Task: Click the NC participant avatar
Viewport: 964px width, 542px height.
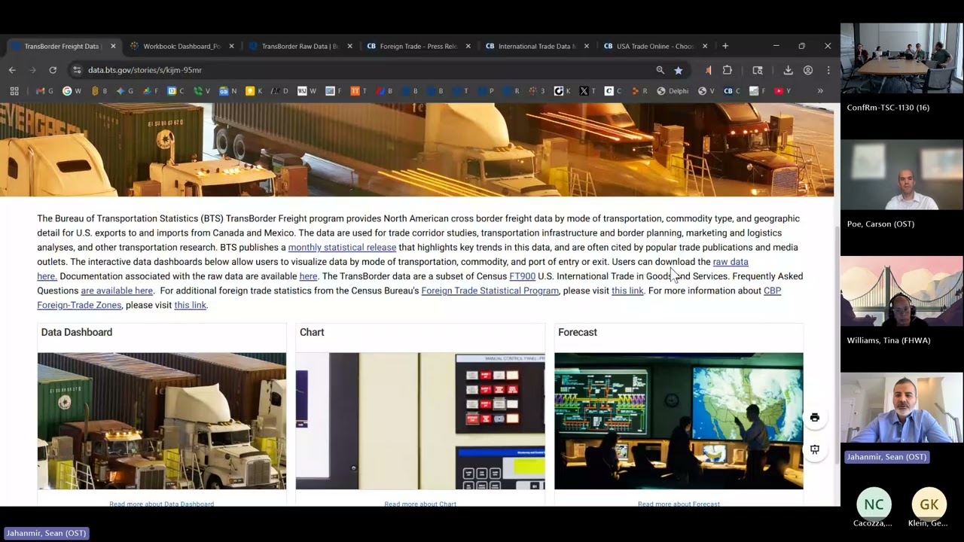Action: coord(874,504)
